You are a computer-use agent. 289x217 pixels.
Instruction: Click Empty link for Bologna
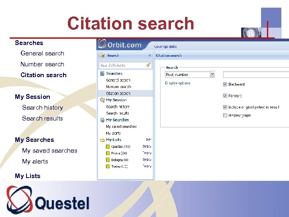(x=147, y=160)
